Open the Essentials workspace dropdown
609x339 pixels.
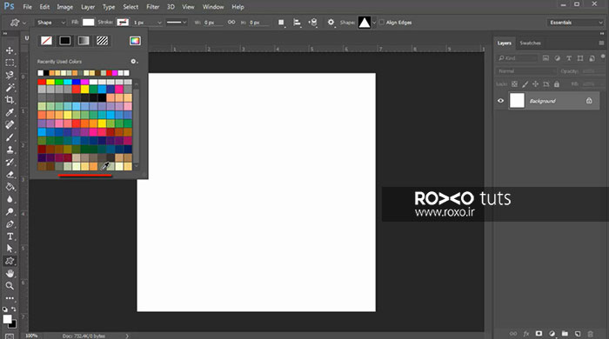click(x=575, y=23)
